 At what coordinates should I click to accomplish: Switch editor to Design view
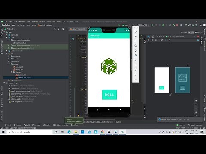pos(199,33)
